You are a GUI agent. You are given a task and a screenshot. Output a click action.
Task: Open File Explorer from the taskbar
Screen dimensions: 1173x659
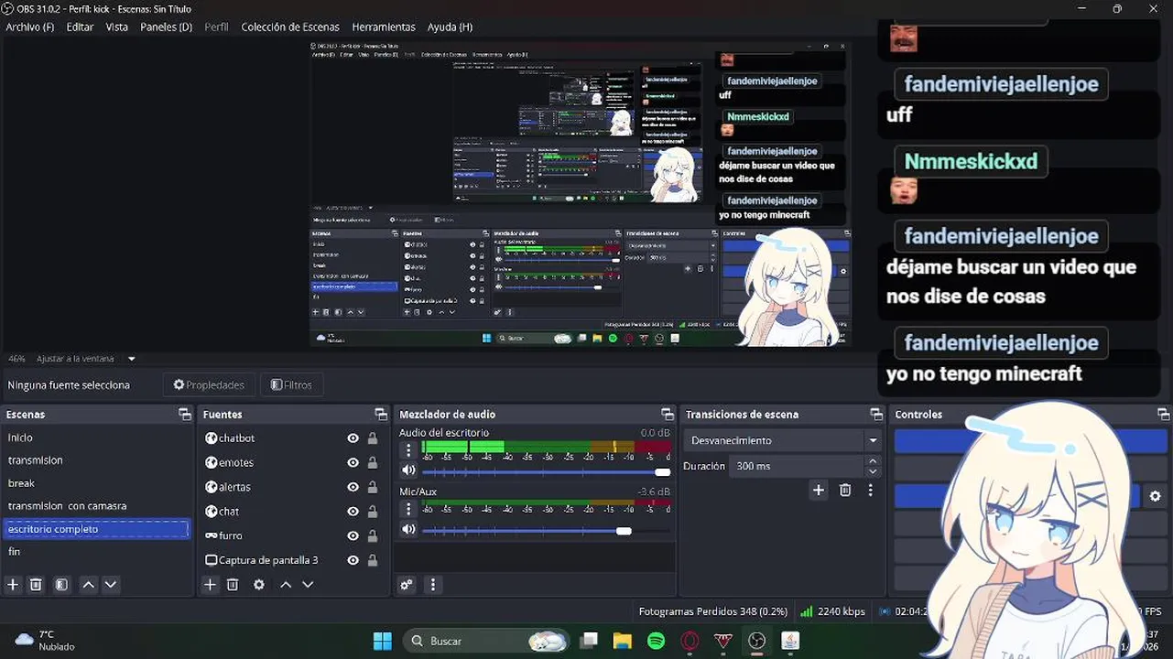(623, 641)
